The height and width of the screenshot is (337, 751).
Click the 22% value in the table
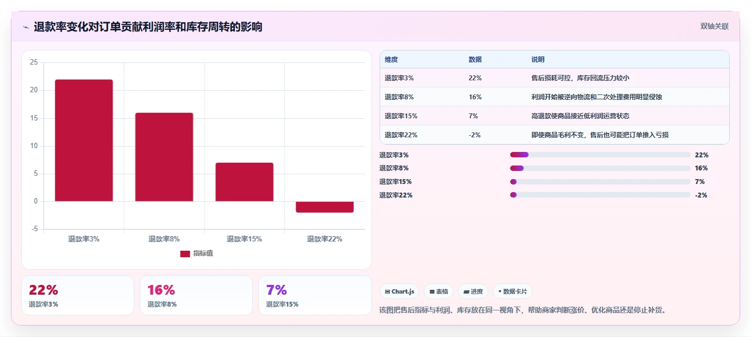click(475, 78)
